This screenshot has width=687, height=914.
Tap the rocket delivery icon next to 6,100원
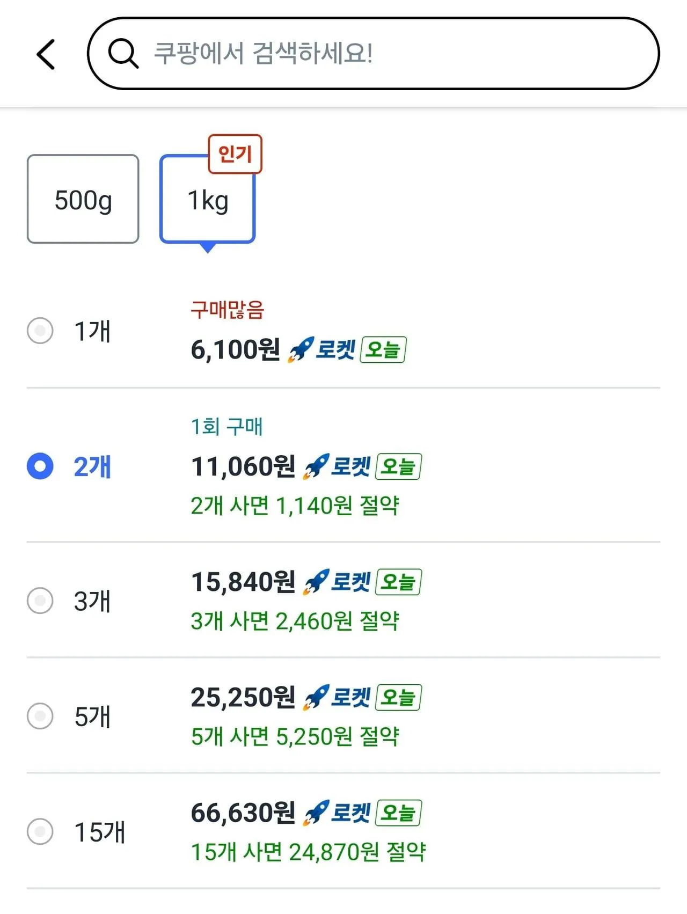[301, 349]
